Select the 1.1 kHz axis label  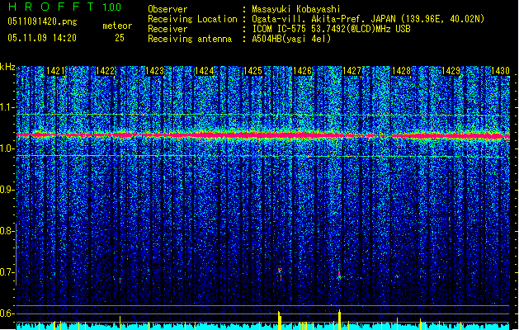(7, 107)
